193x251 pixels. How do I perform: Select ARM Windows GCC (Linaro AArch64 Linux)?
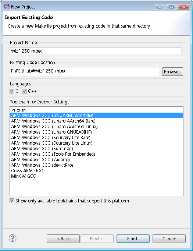pos(96,127)
